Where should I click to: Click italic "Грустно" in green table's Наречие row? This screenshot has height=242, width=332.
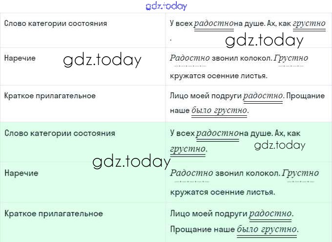(300, 173)
